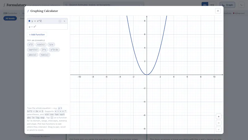Toggle dark mode moon icon

point(241,5)
